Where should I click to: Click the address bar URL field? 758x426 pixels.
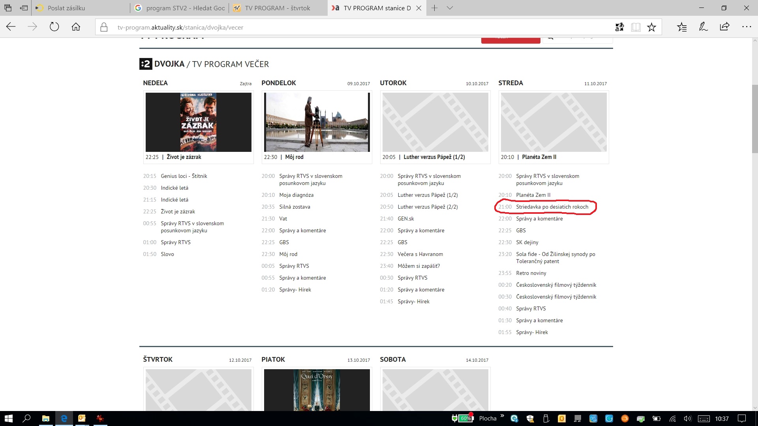[355, 27]
